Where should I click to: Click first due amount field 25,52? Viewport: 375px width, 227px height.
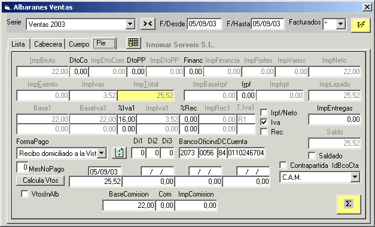[x=96, y=182]
